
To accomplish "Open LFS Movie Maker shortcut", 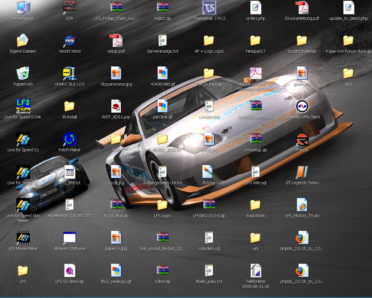I will click(23, 238).
